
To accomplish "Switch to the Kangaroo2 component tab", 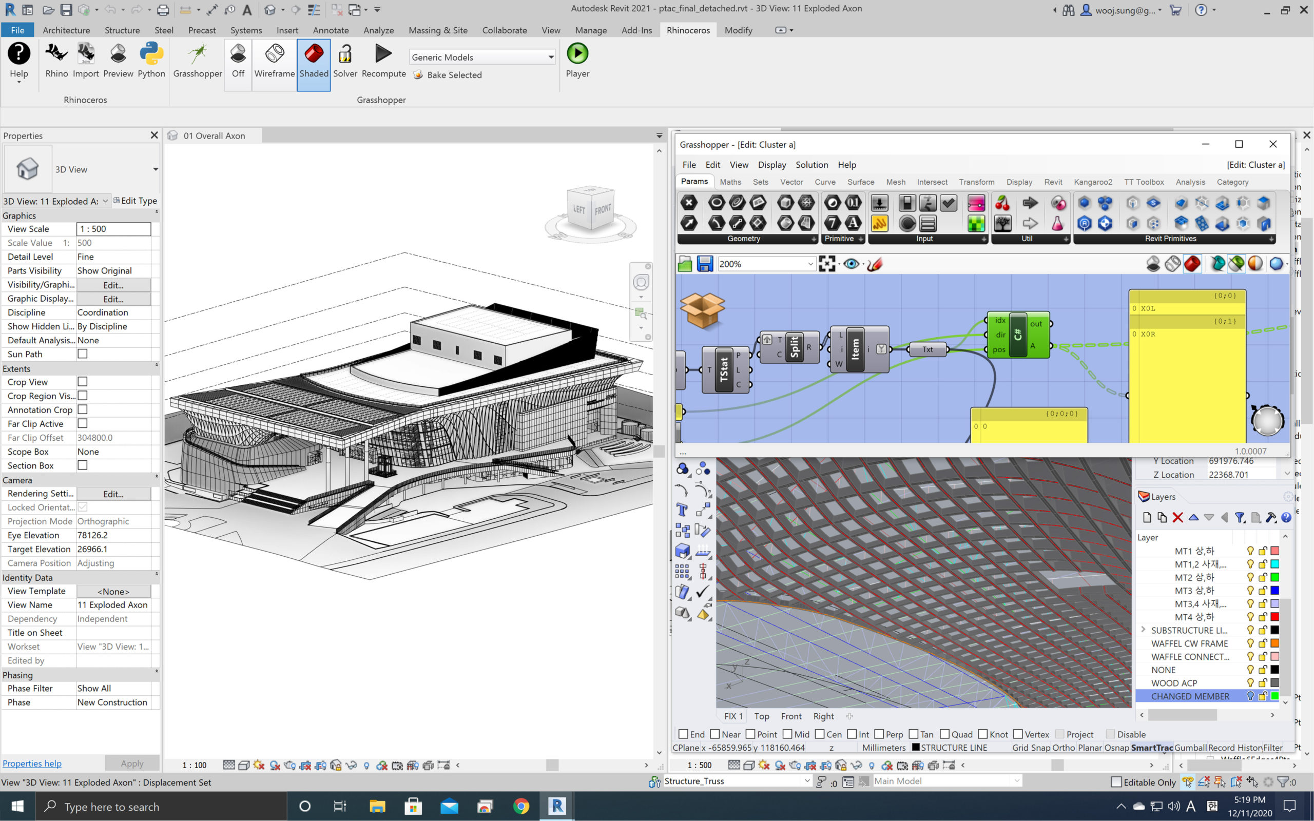I will tap(1092, 182).
